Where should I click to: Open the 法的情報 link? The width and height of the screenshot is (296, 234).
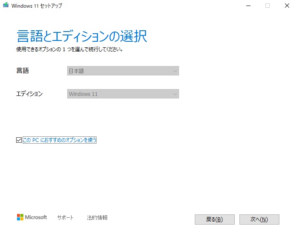pos(97,217)
